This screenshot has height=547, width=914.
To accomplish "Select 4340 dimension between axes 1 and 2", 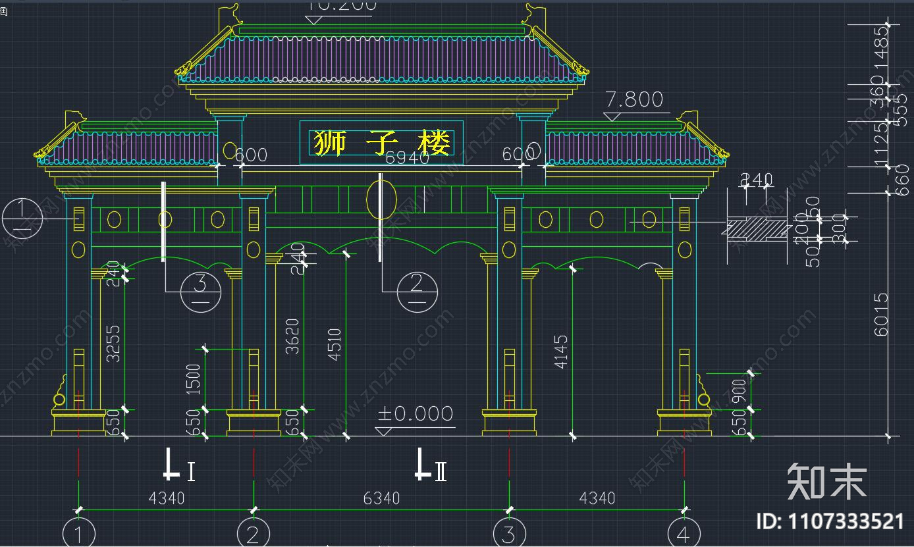I will click(x=166, y=498).
